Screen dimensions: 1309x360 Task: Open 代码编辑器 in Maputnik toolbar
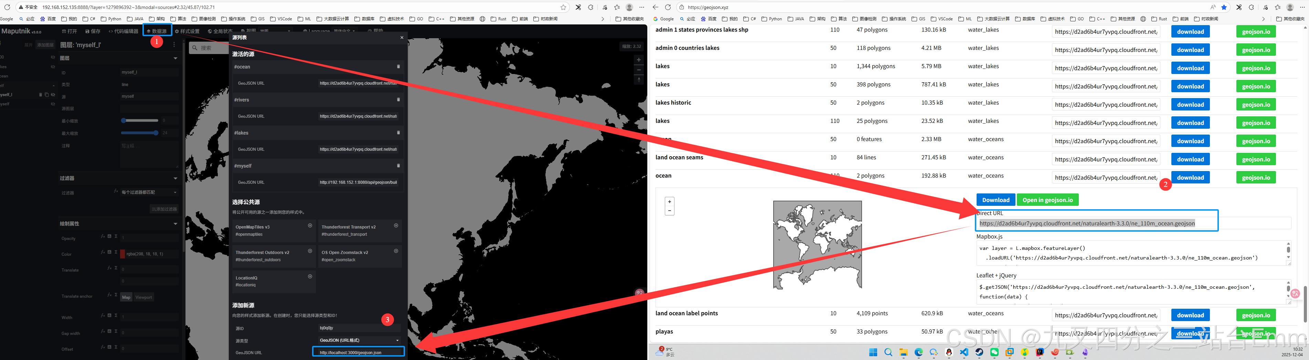(124, 31)
